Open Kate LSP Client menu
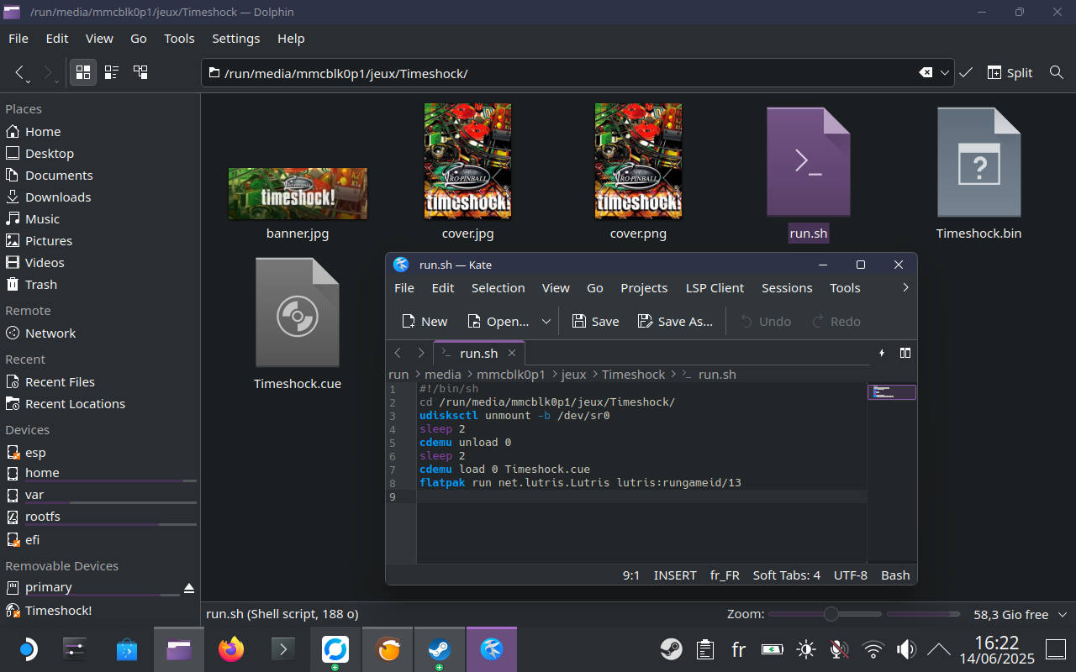Image resolution: width=1076 pixels, height=672 pixels. tap(715, 288)
